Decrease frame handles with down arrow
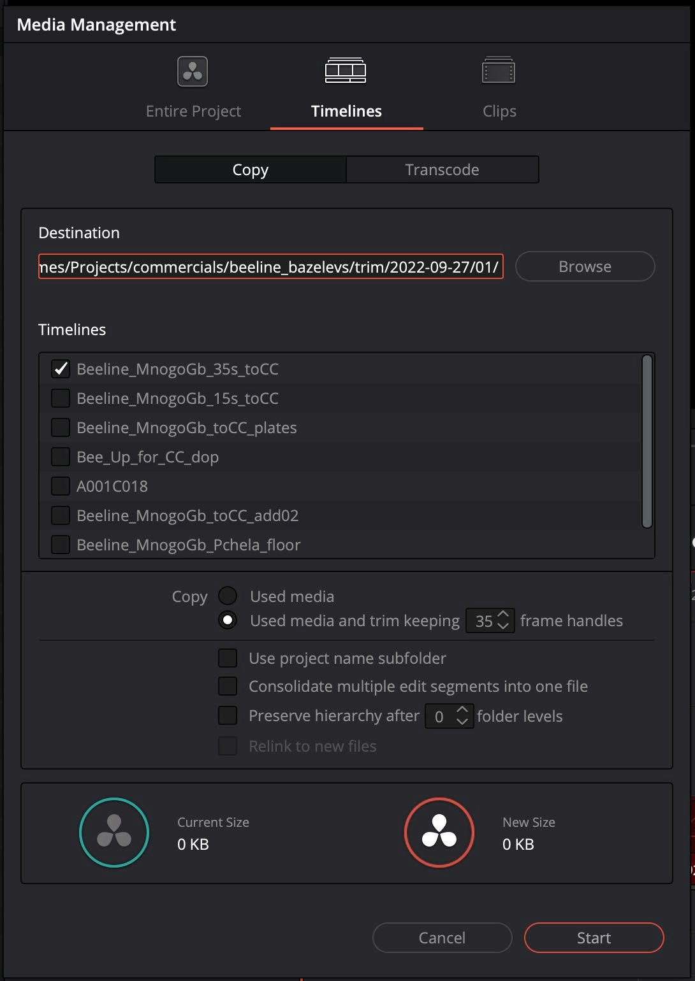This screenshot has width=695, height=981. click(x=503, y=626)
